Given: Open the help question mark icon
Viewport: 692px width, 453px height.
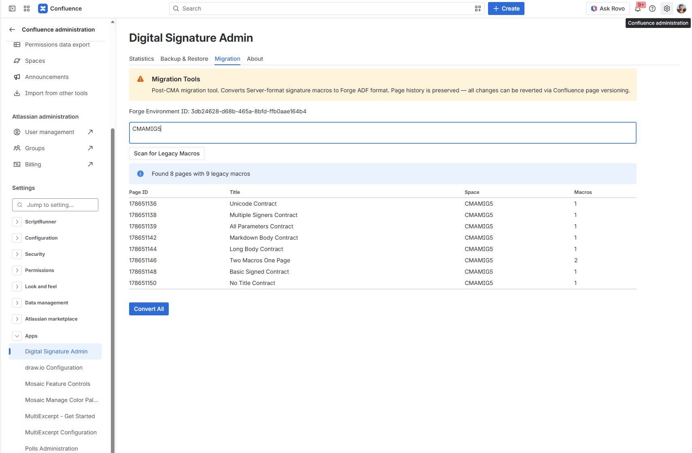Looking at the screenshot, I should point(652,9).
